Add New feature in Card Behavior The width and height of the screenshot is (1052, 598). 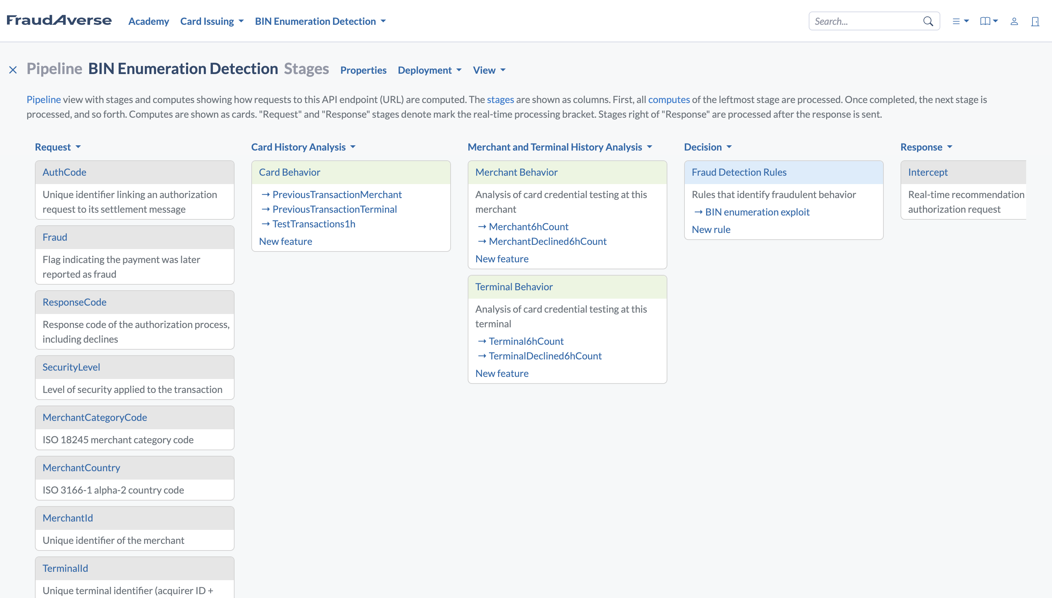[x=286, y=241]
